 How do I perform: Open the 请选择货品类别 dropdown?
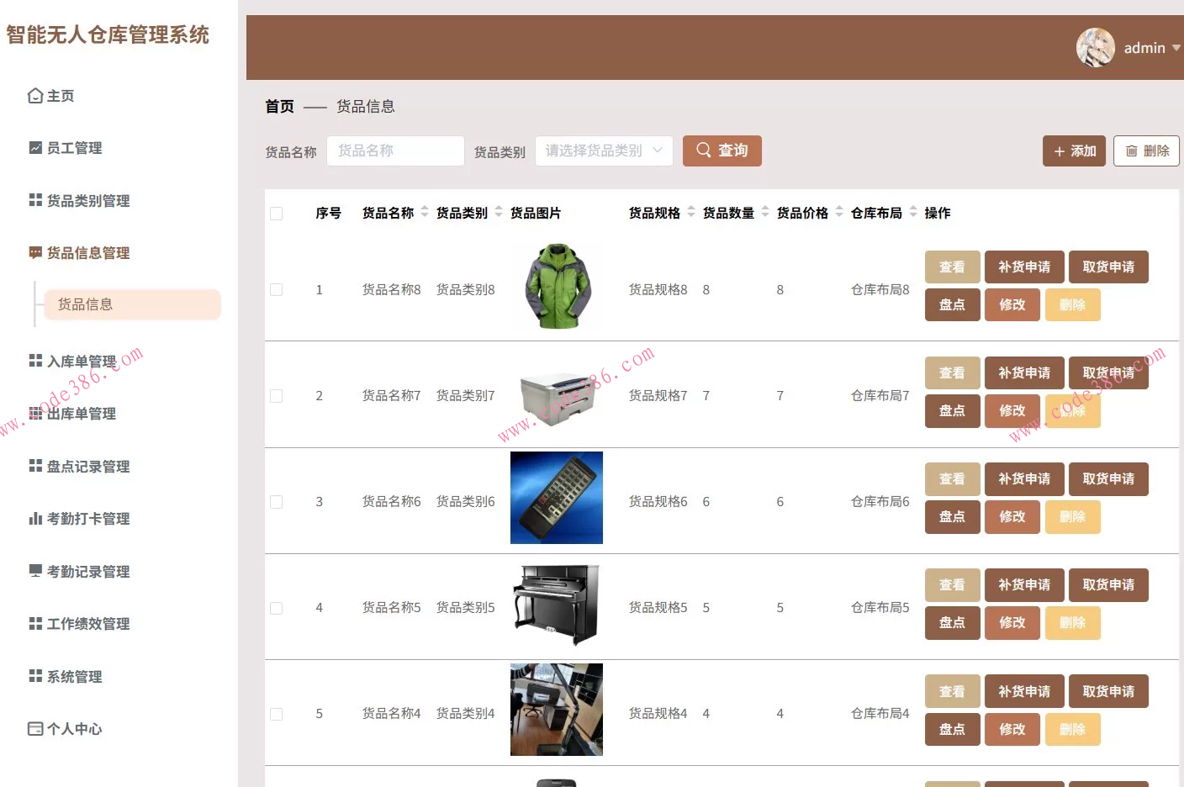(x=603, y=151)
